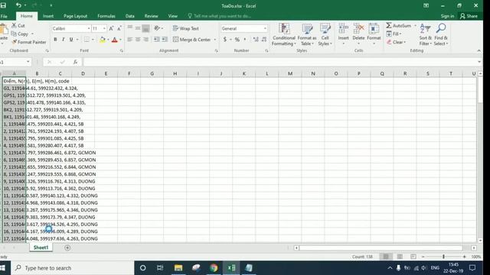The height and width of the screenshot is (275, 490).
Task: Click the Copy icon
Action: point(14,34)
